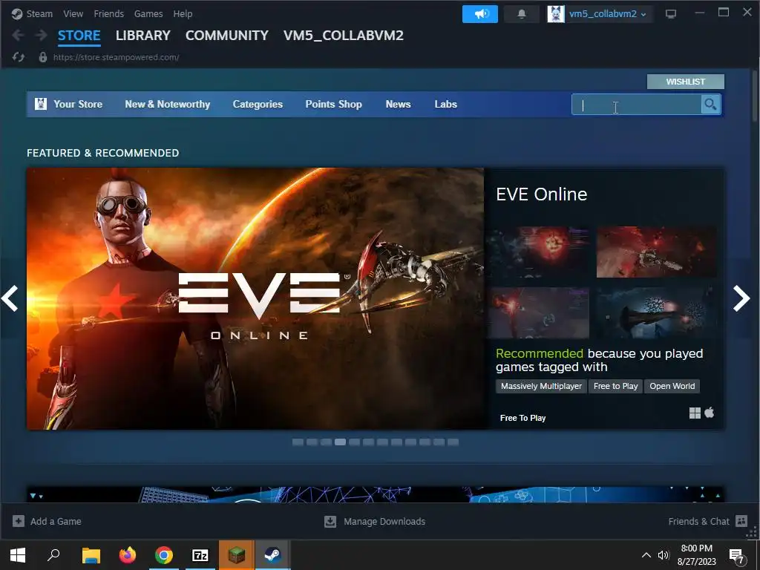
Task: Click the Free to Play tag
Action: click(x=615, y=386)
